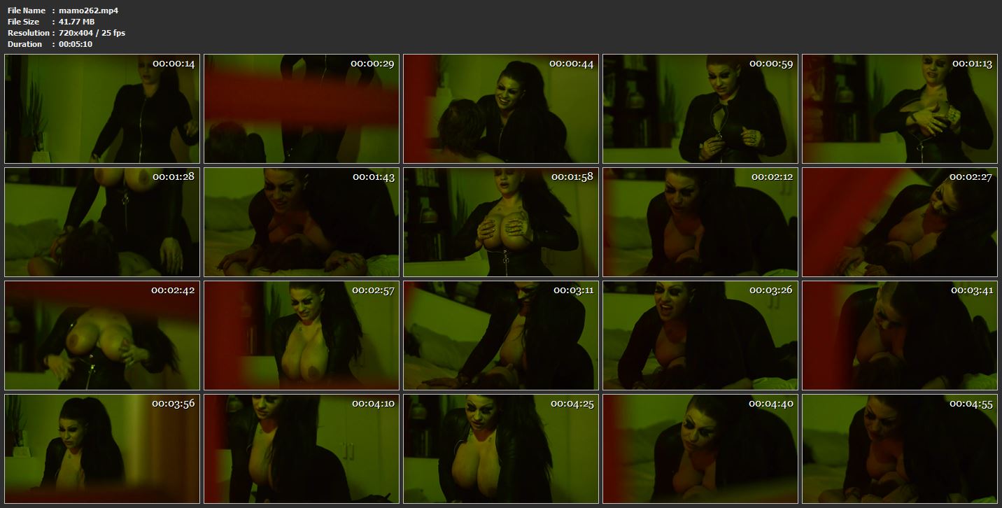Select the frame stamped 00:02:57
Viewport: 1002px width, 508px height.
[302, 335]
